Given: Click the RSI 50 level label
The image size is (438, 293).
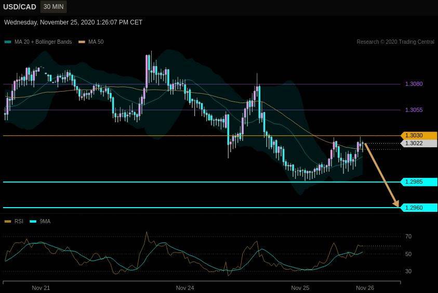Looking at the screenshot, I should tap(408, 254).
